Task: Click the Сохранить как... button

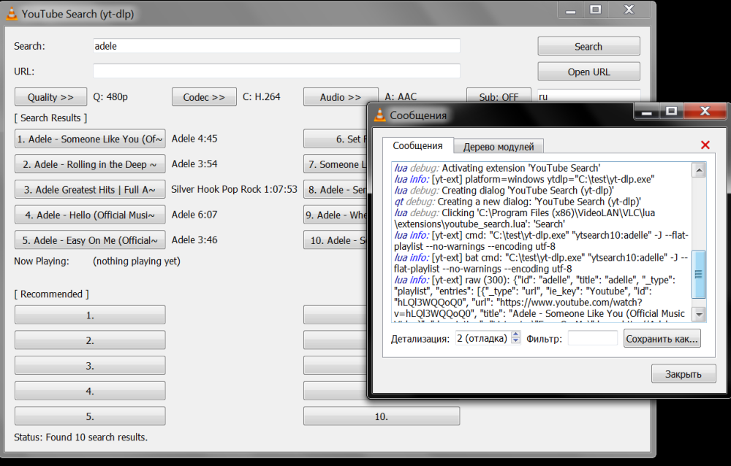Action: pyautogui.click(x=662, y=339)
